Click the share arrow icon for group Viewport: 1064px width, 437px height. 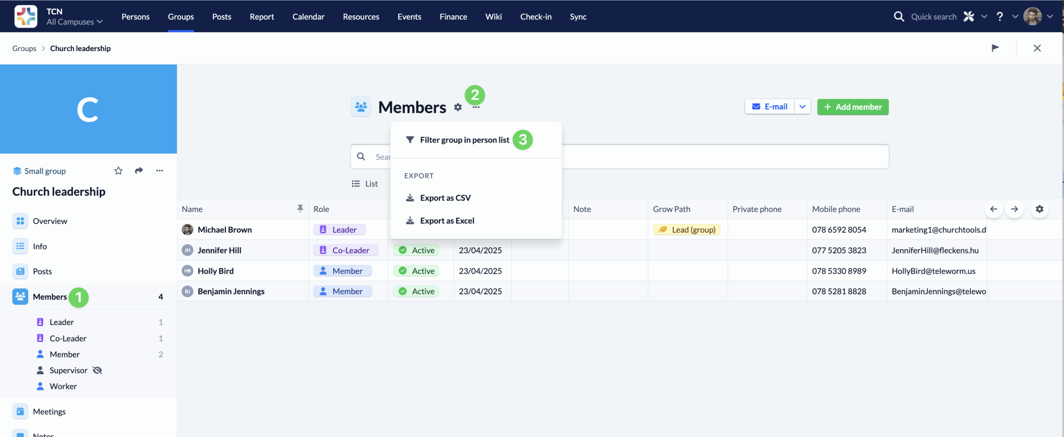(x=139, y=171)
